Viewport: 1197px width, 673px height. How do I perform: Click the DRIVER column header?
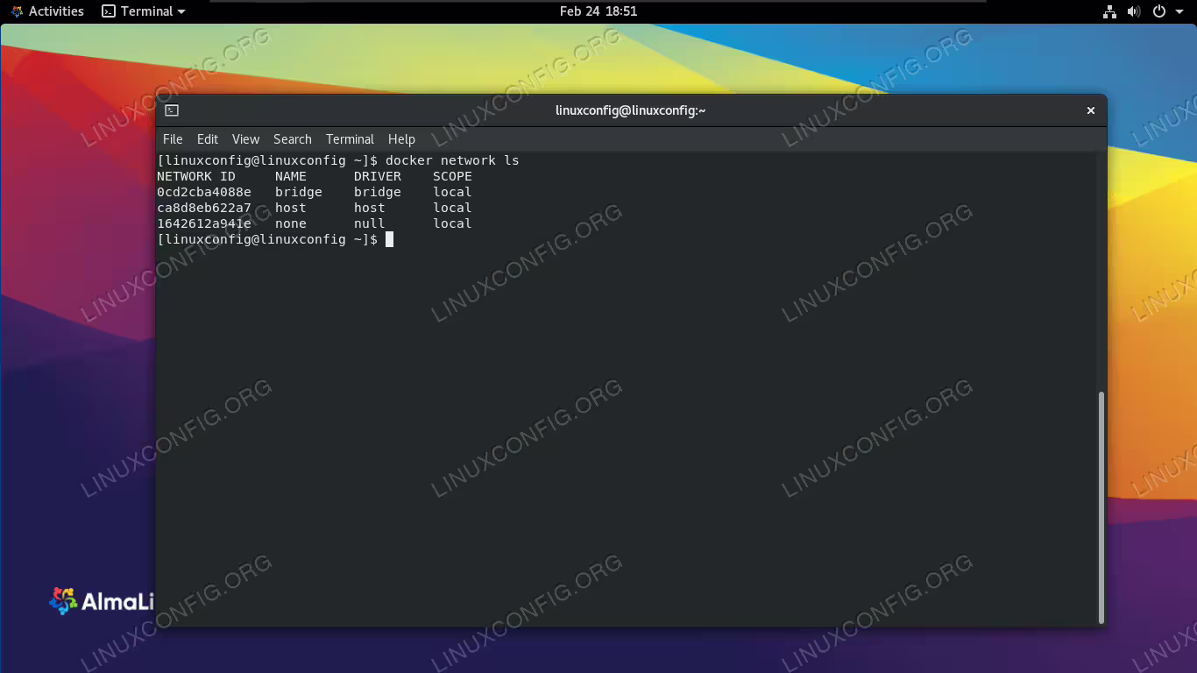tap(378, 176)
